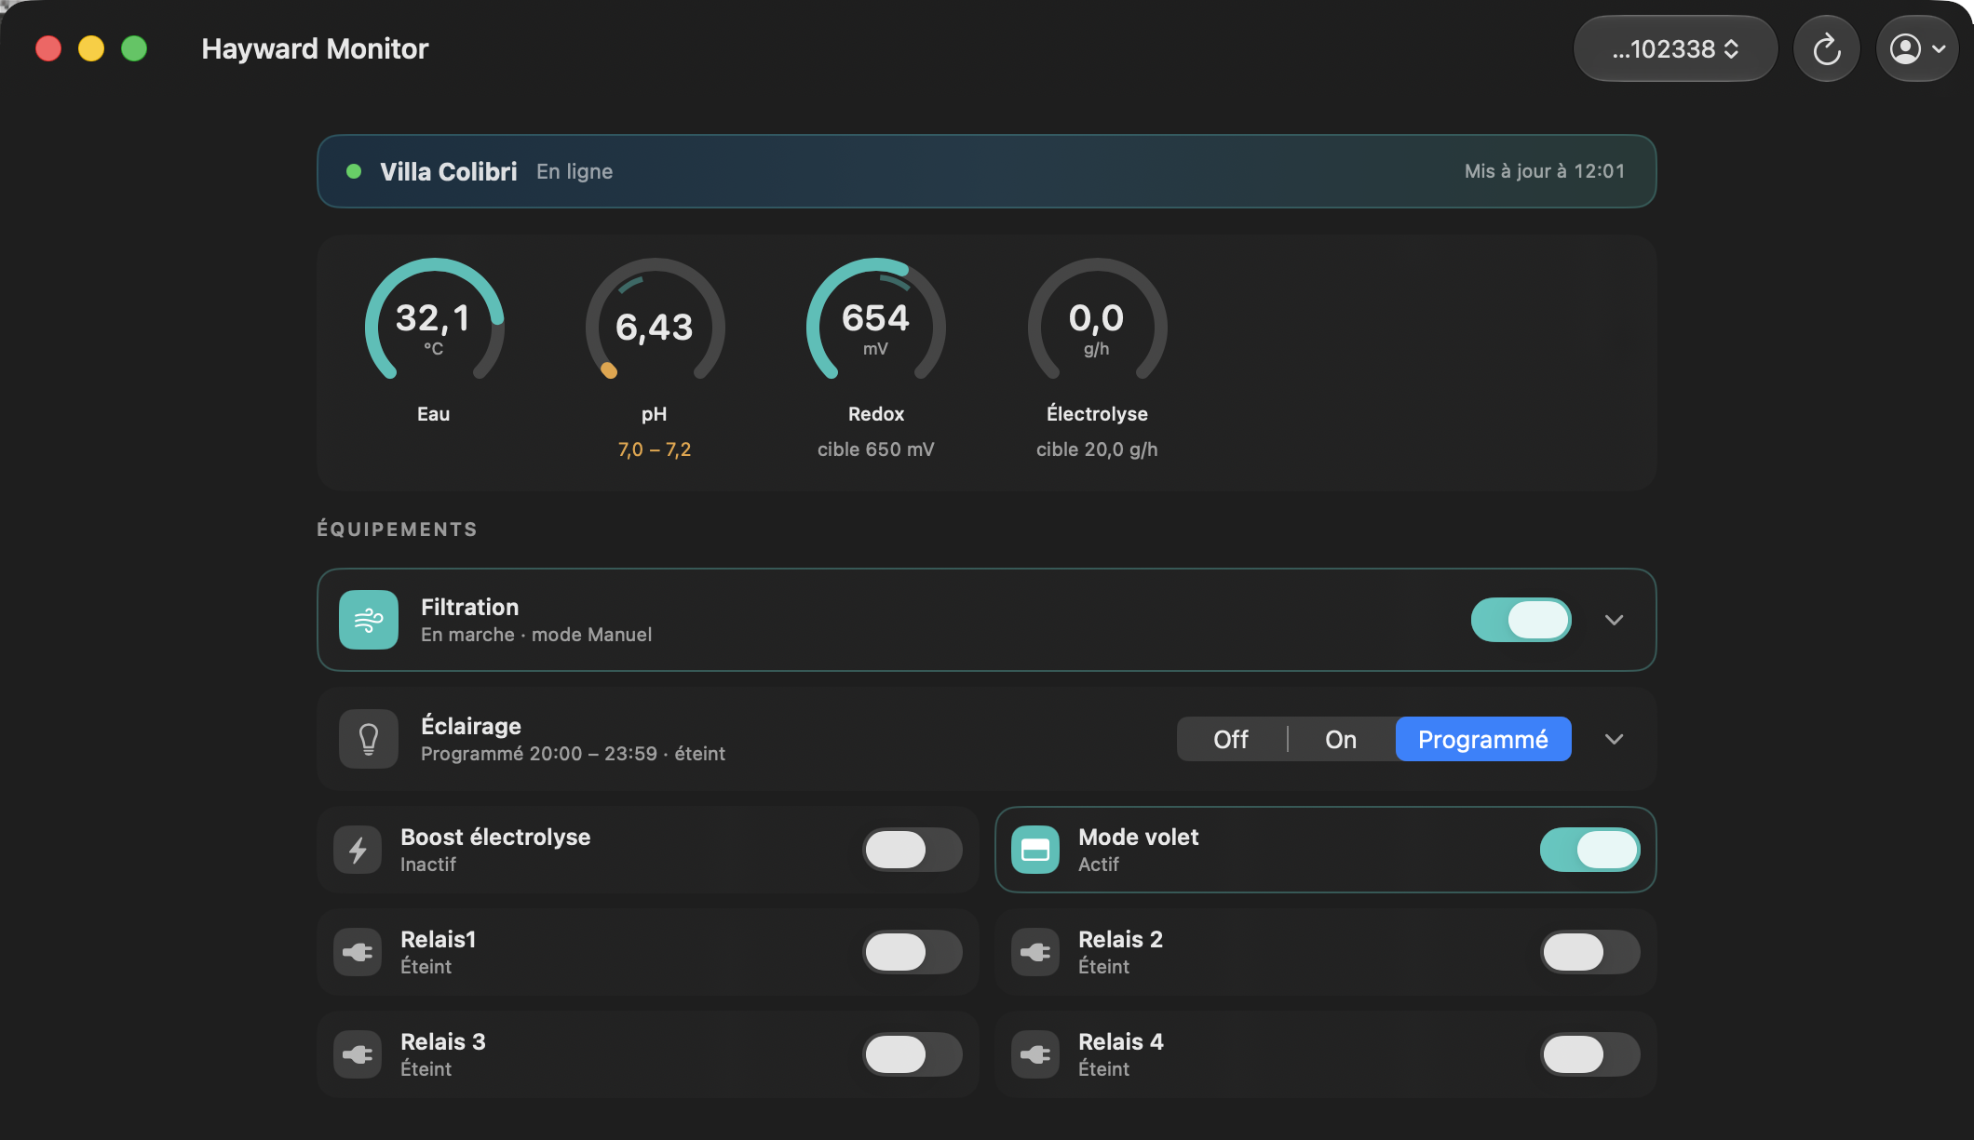Click the 'Mis à jour à 12:01' text
Screen dimensions: 1974x1140
(x=1545, y=171)
